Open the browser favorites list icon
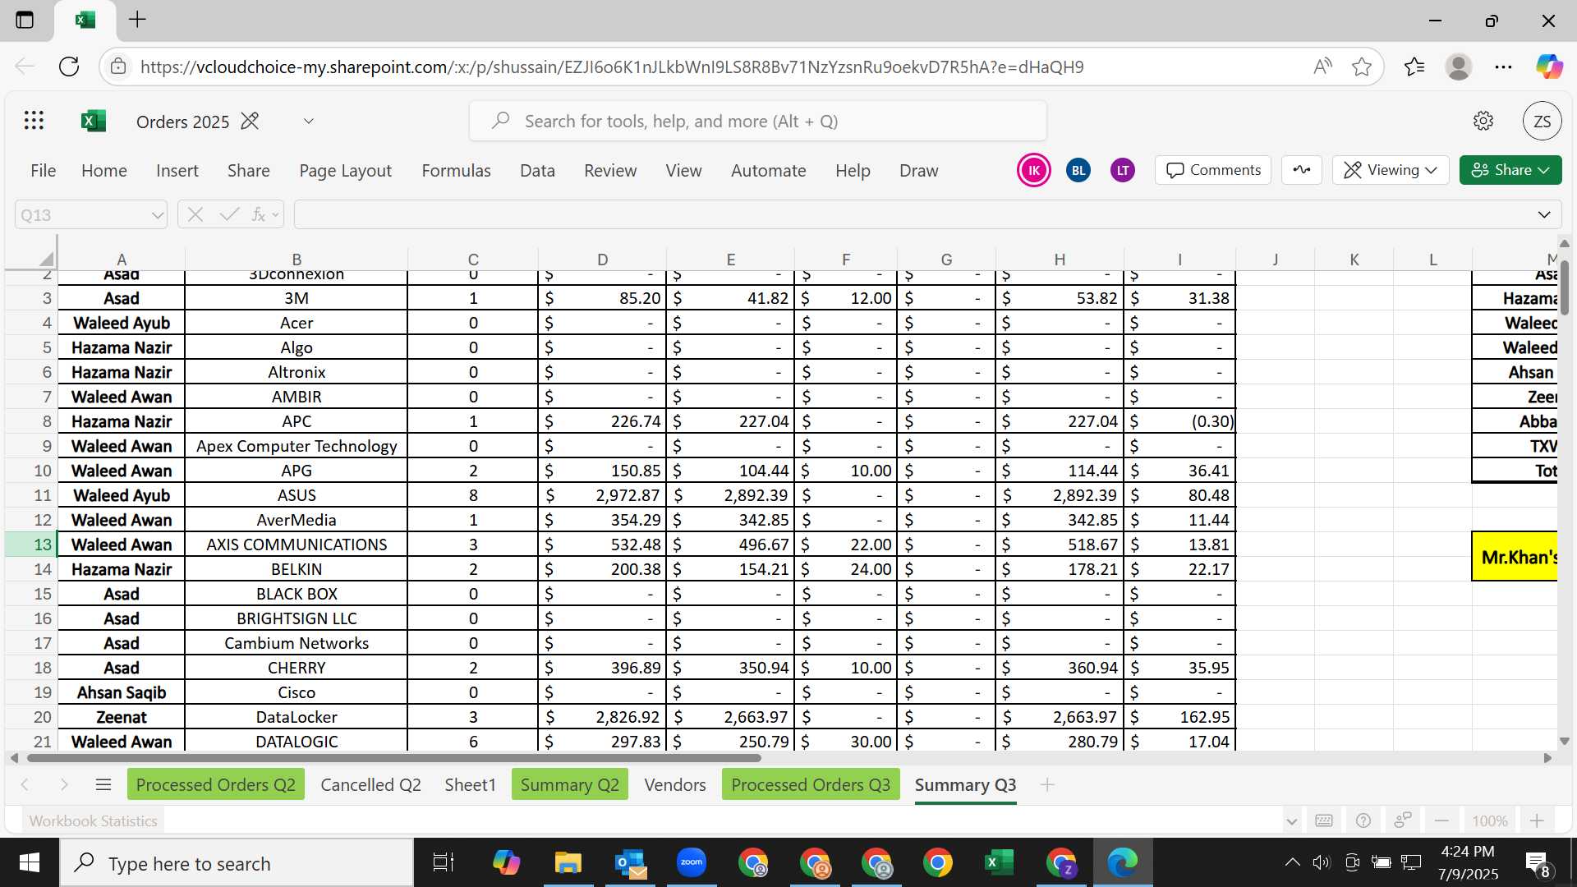The height and width of the screenshot is (887, 1577). 1414,67
